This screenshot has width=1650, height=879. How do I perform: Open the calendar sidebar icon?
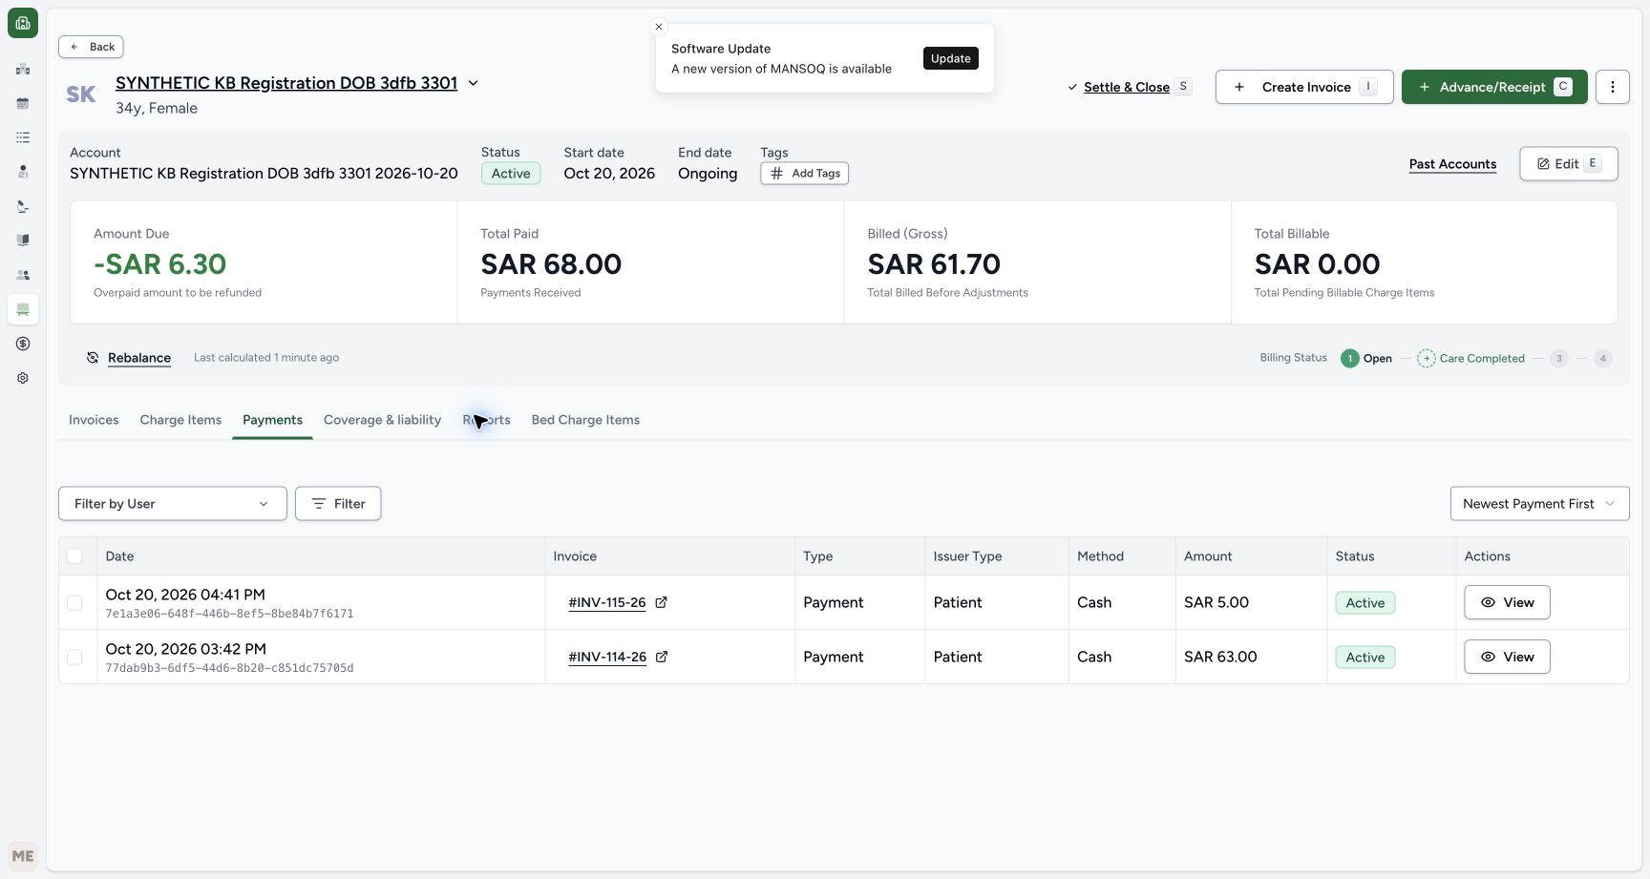23,103
